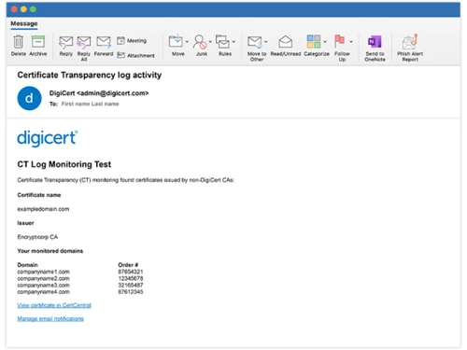The image size is (467, 350).
Task: Select companyname1.com domain row
Action: [44, 272]
